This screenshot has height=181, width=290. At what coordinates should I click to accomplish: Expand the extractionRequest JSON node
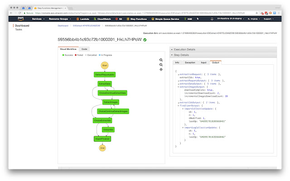coord(178,73)
